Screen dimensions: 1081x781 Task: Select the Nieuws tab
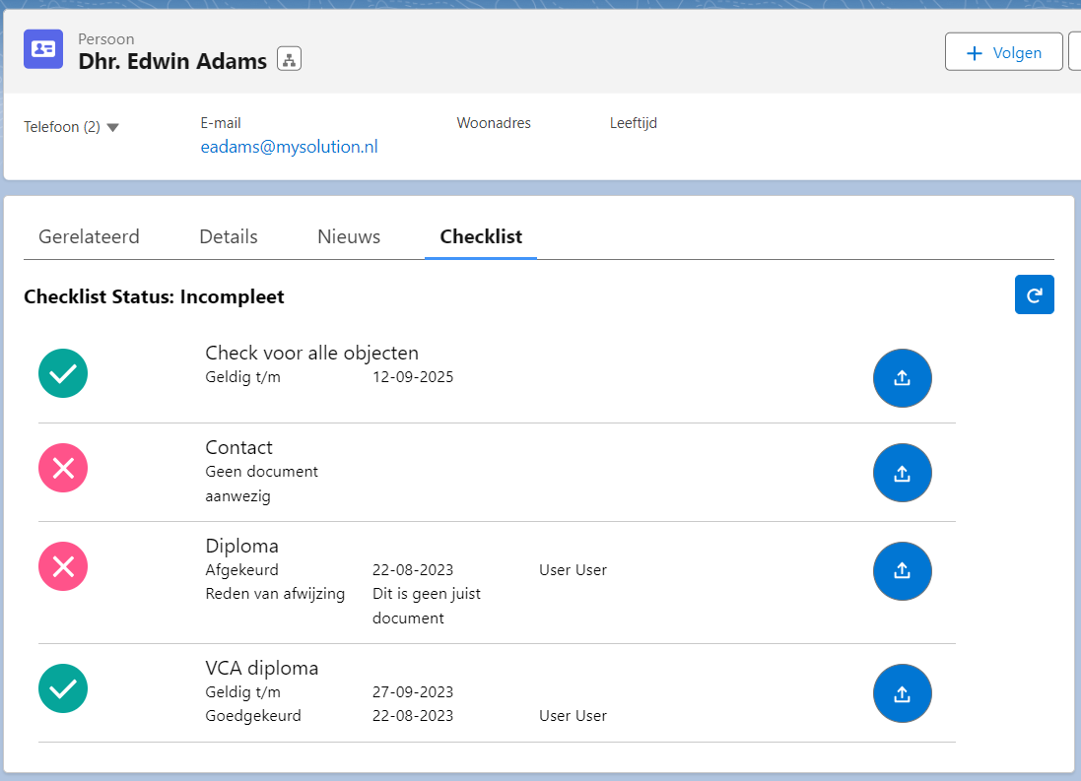point(348,236)
